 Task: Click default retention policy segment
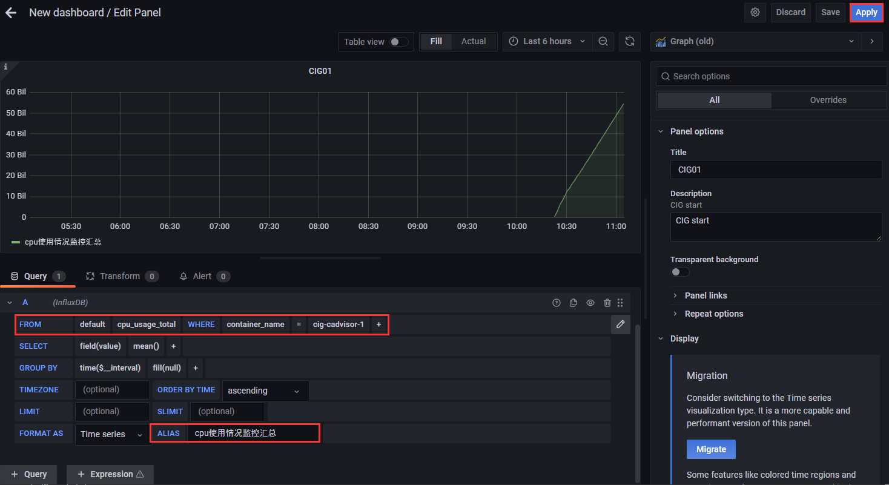point(93,325)
